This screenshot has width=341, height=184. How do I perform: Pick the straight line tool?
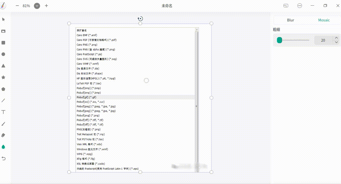click(4, 100)
